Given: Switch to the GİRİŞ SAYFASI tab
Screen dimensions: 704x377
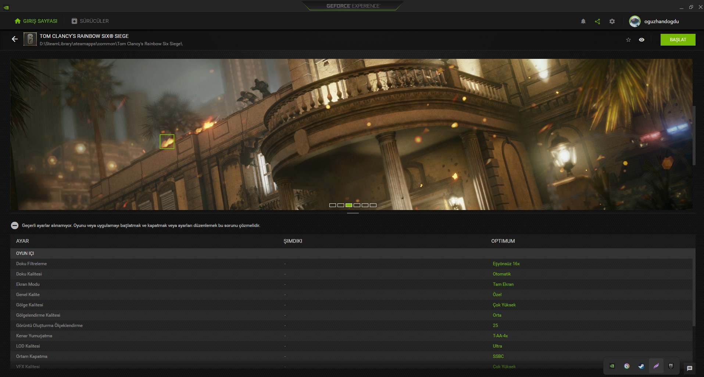Looking at the screenshot, I should coord(36,21).
